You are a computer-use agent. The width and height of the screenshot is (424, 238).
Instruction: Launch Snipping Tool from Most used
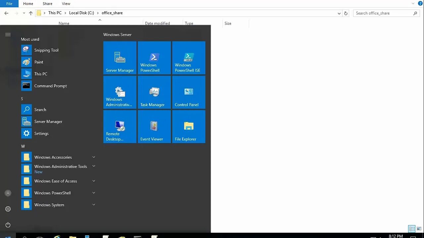point(59,50)
